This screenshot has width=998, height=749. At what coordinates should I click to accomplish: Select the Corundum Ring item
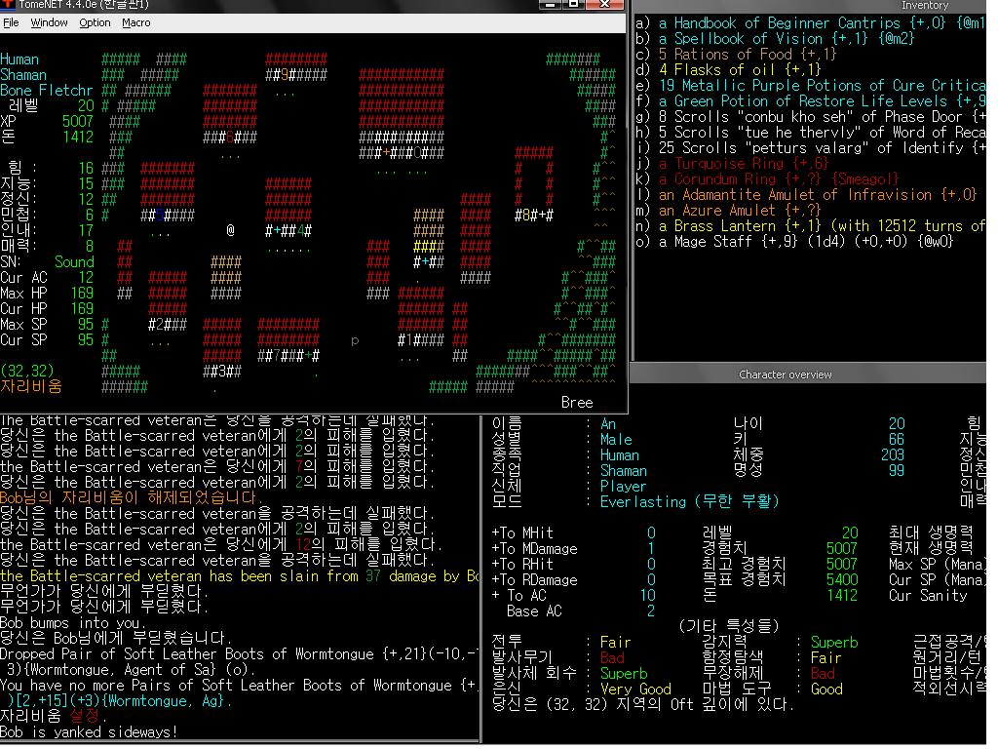[x=767, y=179]
